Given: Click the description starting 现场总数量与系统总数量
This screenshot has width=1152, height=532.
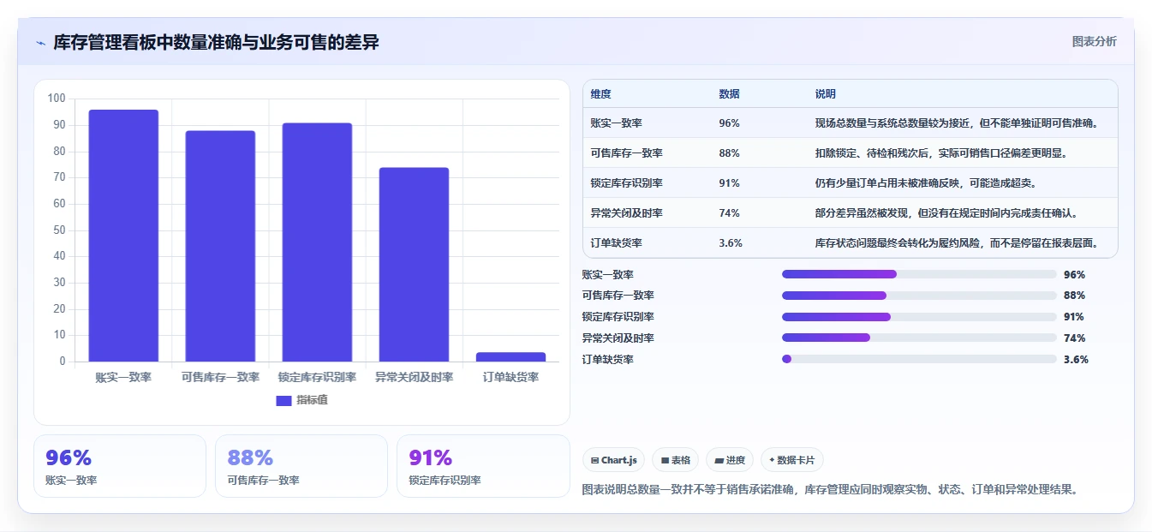Looking at the screenshot, I should pyautogui.click(x=957, y=123).
